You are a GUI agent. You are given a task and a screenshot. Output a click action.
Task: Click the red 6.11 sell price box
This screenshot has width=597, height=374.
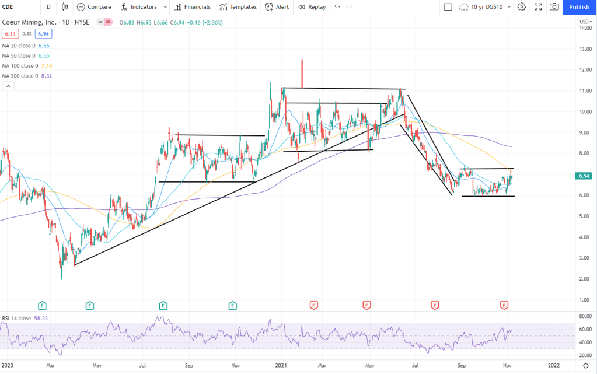point(9,34)
